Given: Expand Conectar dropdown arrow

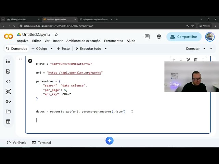Looking at the screenshot, I should coord(204,49).
